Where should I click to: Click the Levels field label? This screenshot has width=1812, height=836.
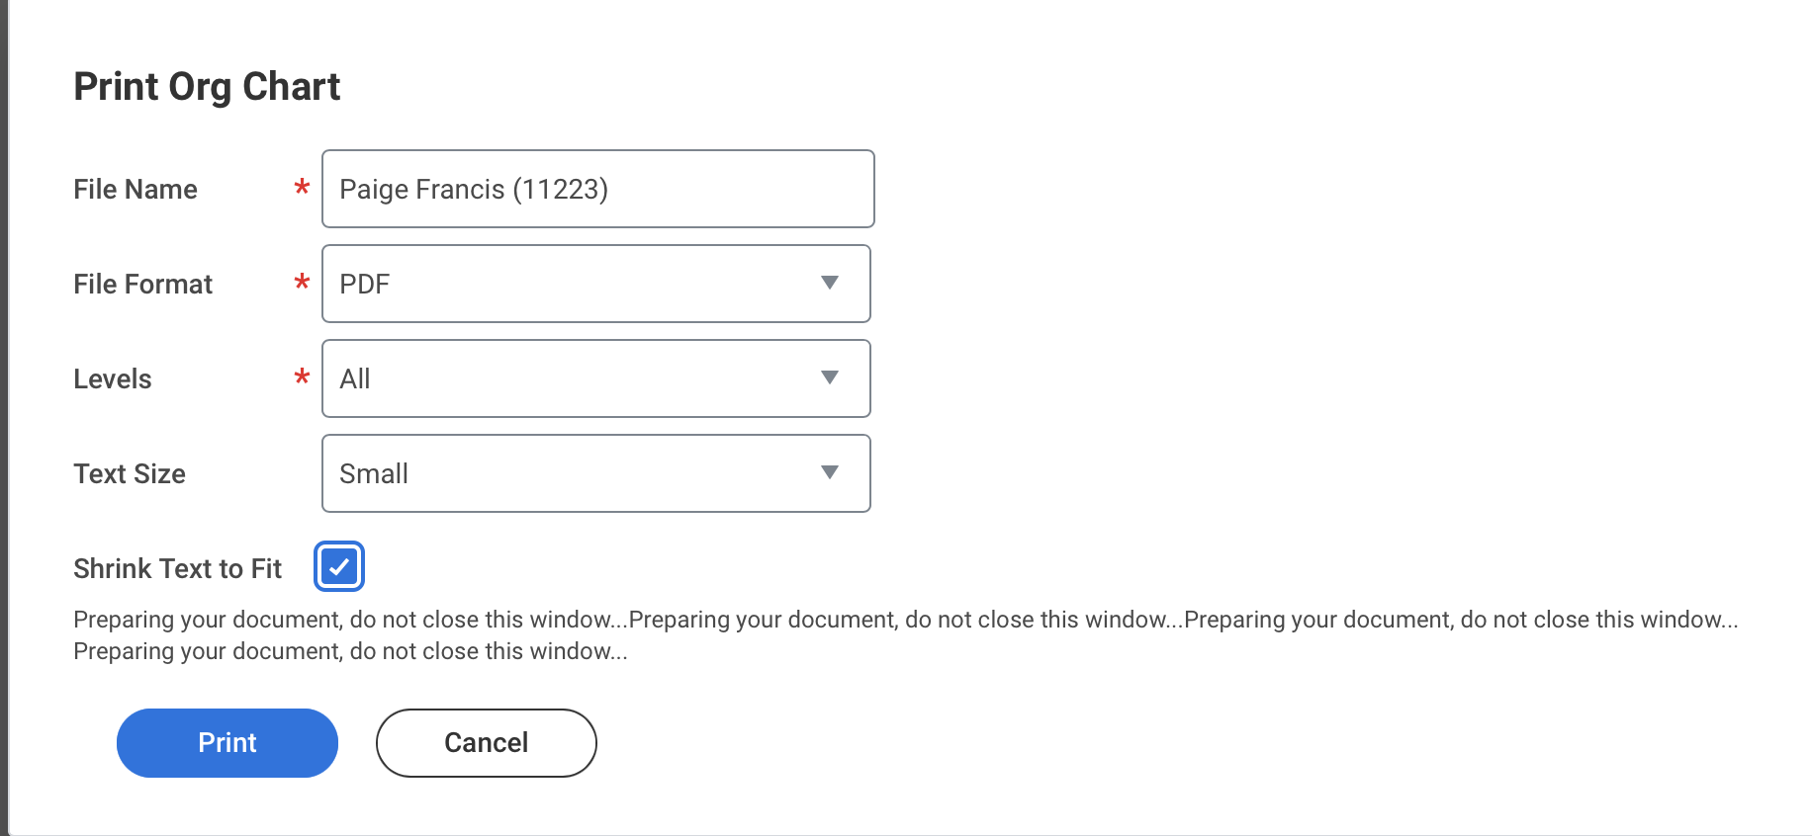(113, 379)
